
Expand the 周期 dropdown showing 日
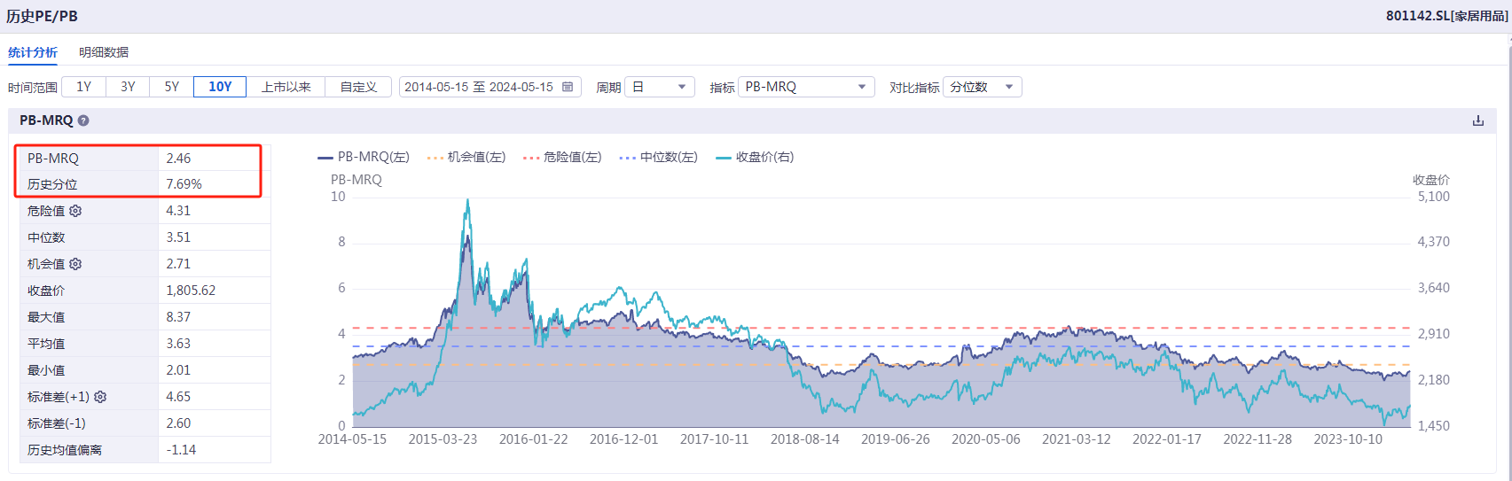click(x=660, y=87)
